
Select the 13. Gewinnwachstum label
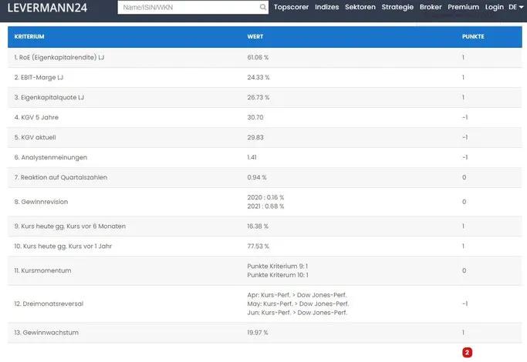(46, 333)
